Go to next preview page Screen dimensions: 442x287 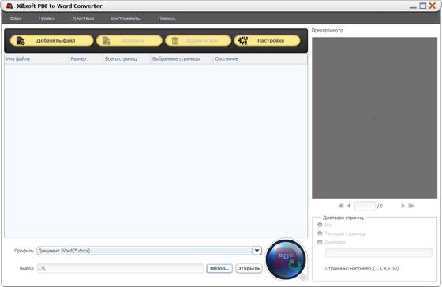pyautogui.click(x=403, y=206)
